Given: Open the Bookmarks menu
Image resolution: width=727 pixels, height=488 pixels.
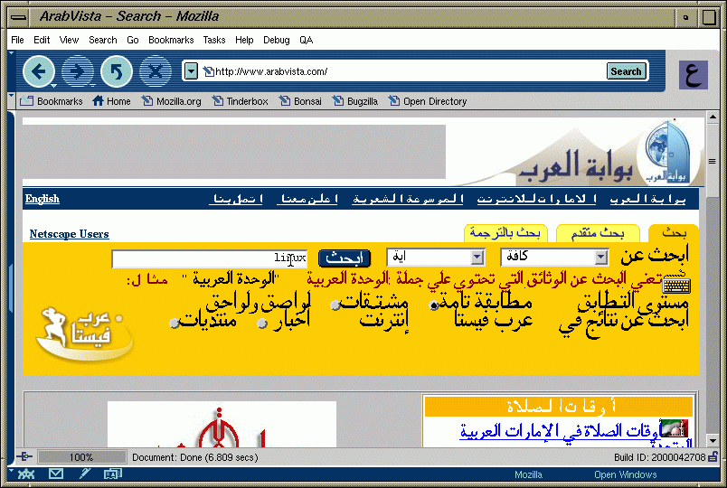Looking at the screenshot, I should (171, 40).
